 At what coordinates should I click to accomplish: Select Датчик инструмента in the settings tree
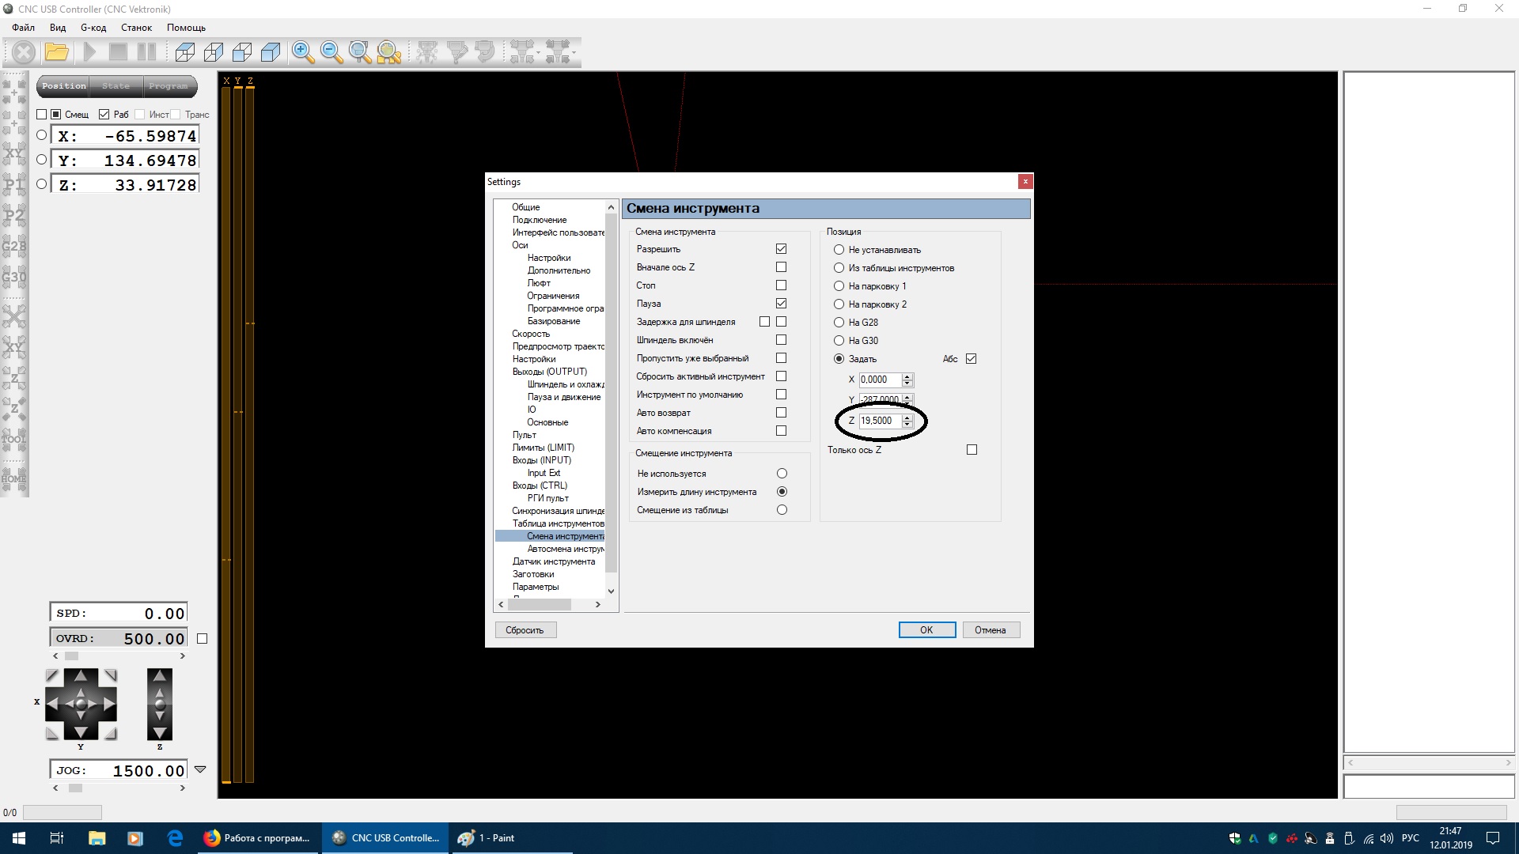coord(553,561)
